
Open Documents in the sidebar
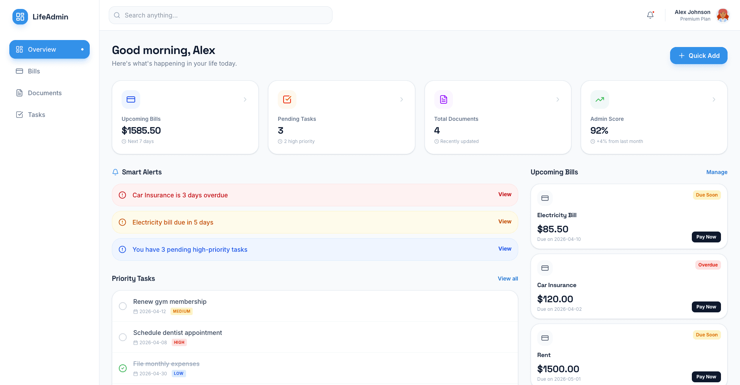point(49,93)
